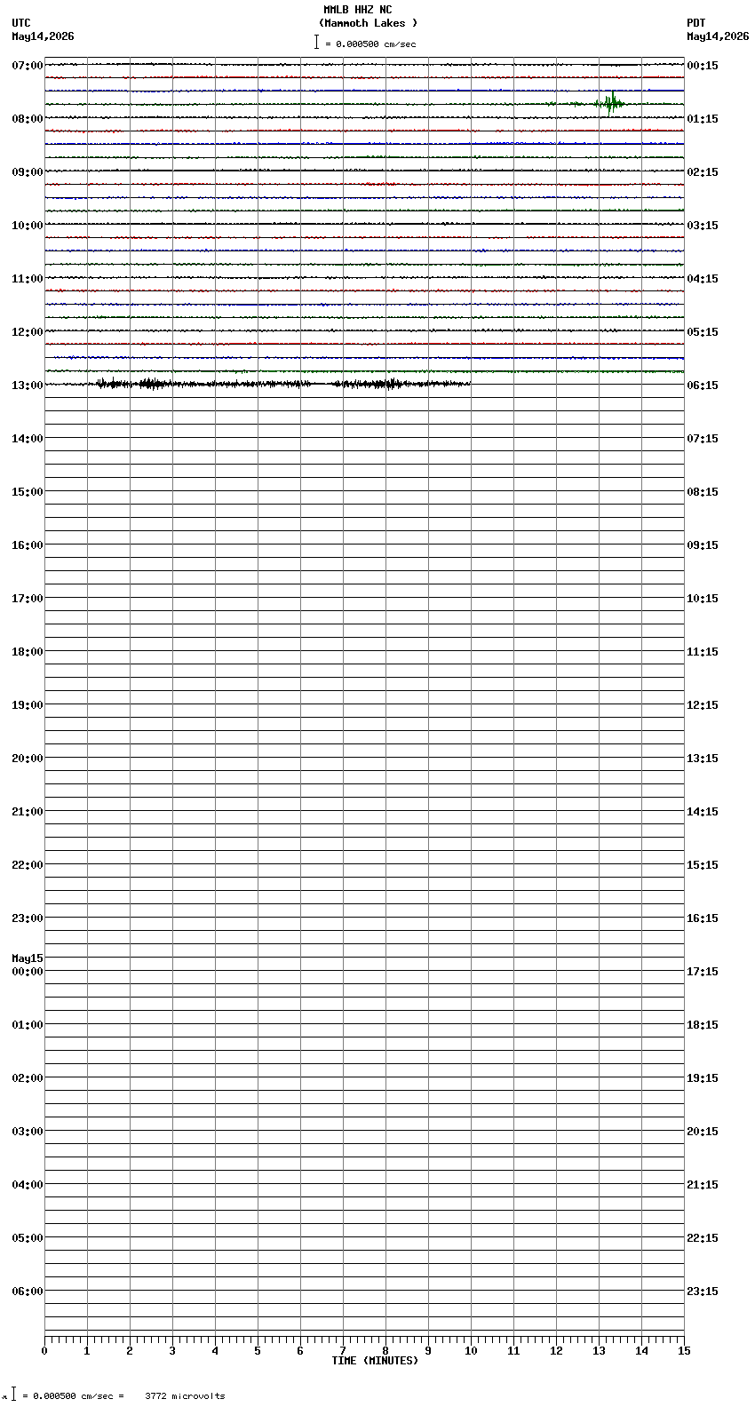Click the 06:00 UTC row label
The width and height of the screenshot is (755, 1407).
point(28,1292)
